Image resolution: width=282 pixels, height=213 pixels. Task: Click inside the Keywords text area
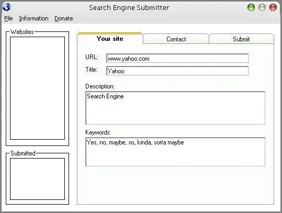tap(175, 152)
